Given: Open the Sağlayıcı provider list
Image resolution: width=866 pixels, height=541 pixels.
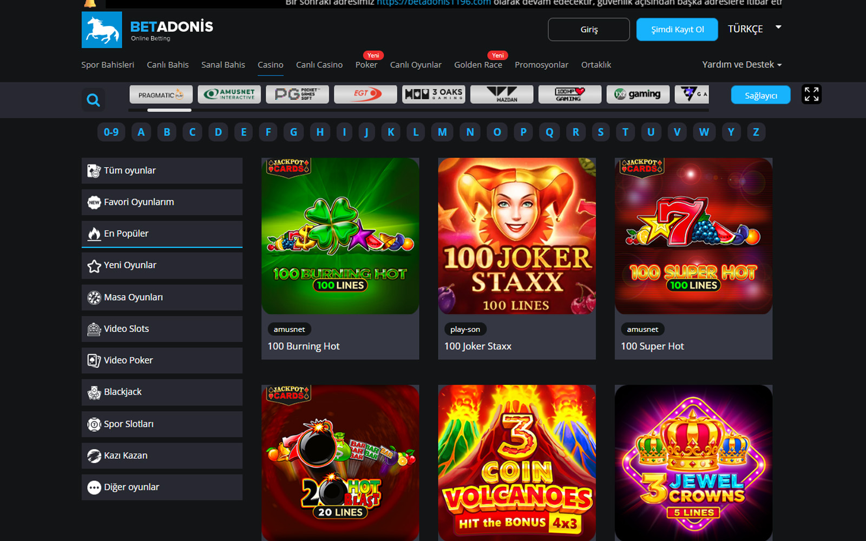Looking at the screenshot, I should click(x=760, y=95).
